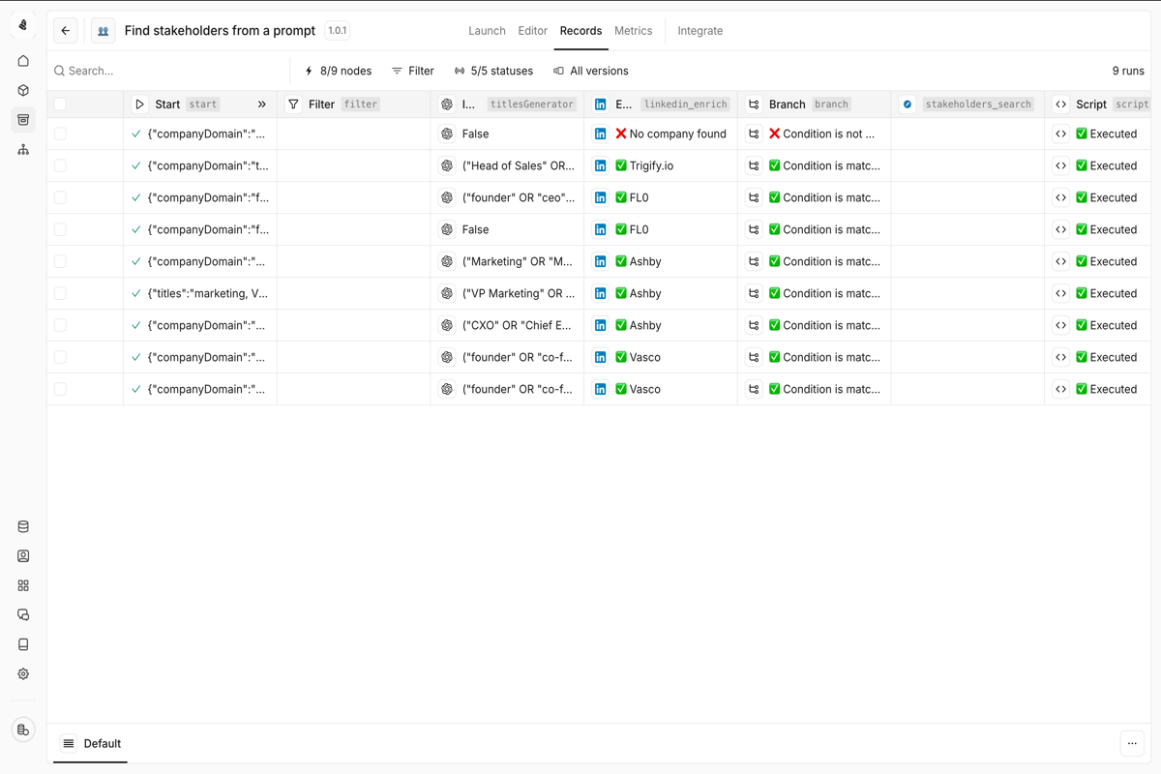
Task: Click the ("Head of Sales" OR... cell
Action: (x=508, y=165)
